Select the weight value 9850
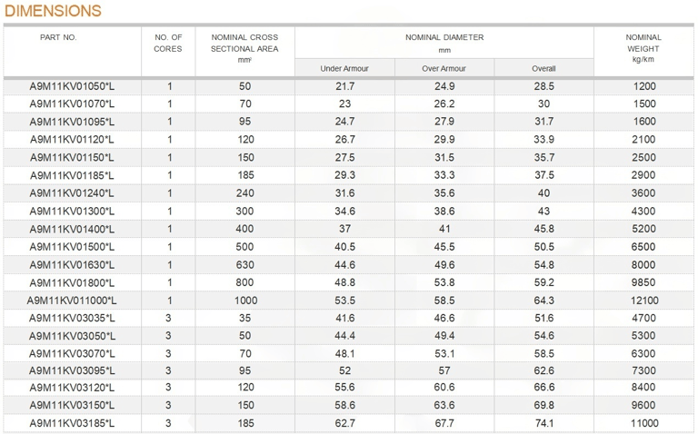This screenshot has height=434, width=698. pyautogui.click(x=643, y=282)
